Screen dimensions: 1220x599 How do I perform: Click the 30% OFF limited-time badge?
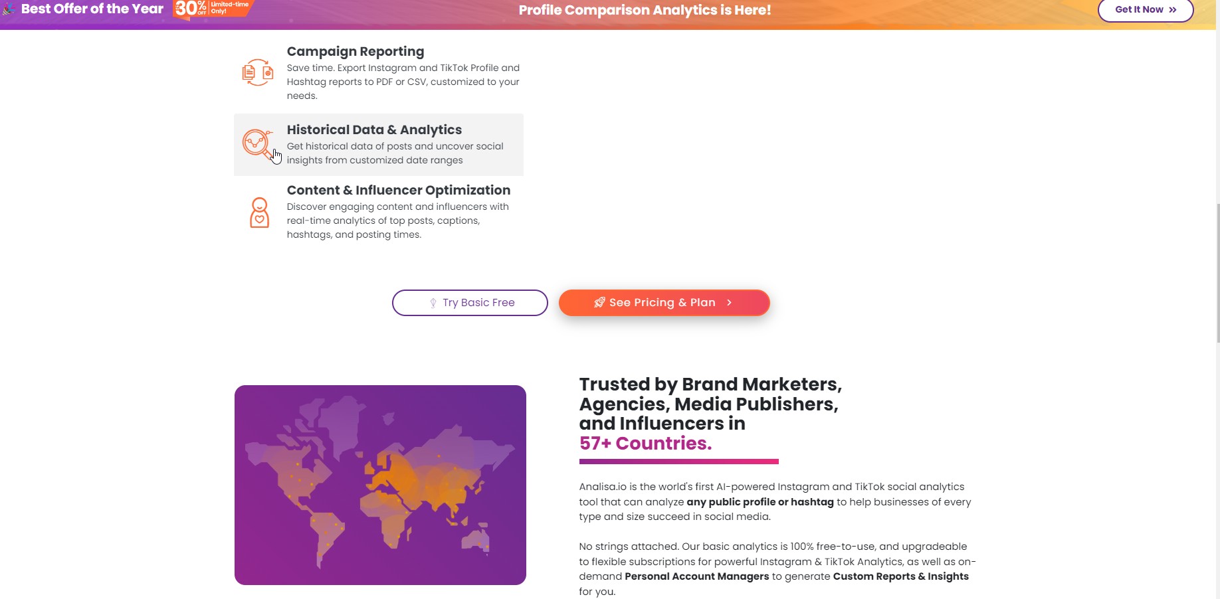pyautogui.click(x=211, y=9)
